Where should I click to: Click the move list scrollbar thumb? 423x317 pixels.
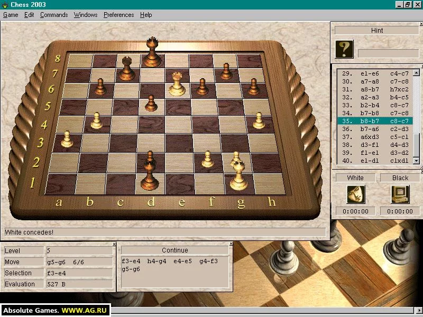[x=416, y=145]
